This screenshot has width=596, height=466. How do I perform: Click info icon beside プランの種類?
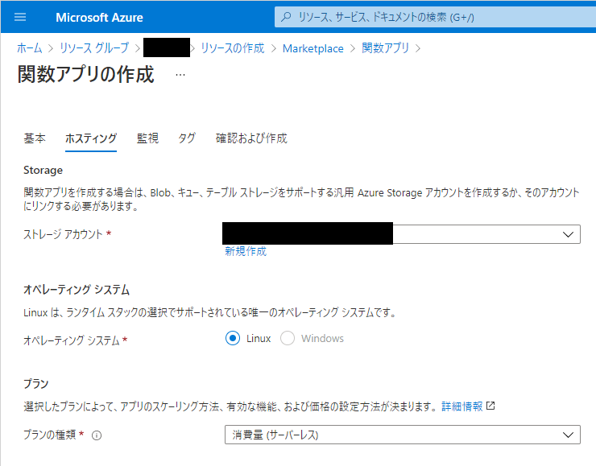(97, 435)
